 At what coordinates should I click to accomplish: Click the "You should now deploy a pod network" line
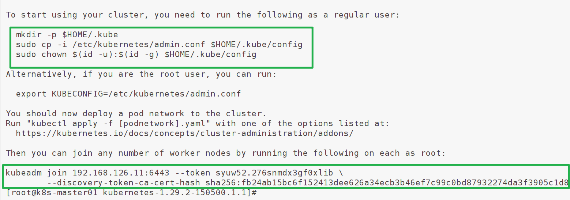pyautogui.click(x=136, y=113)
